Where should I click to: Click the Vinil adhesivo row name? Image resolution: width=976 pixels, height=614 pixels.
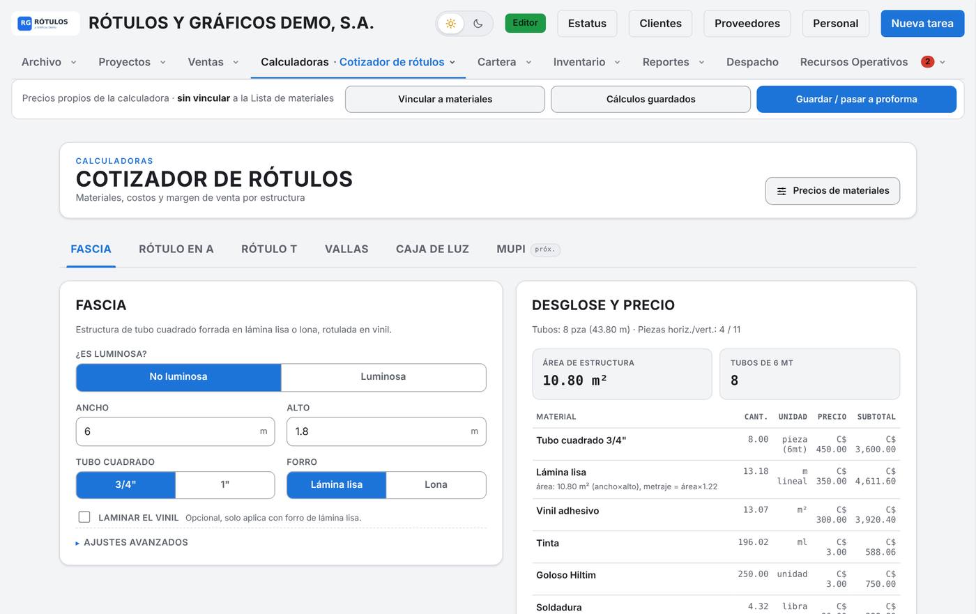[567, 511]
